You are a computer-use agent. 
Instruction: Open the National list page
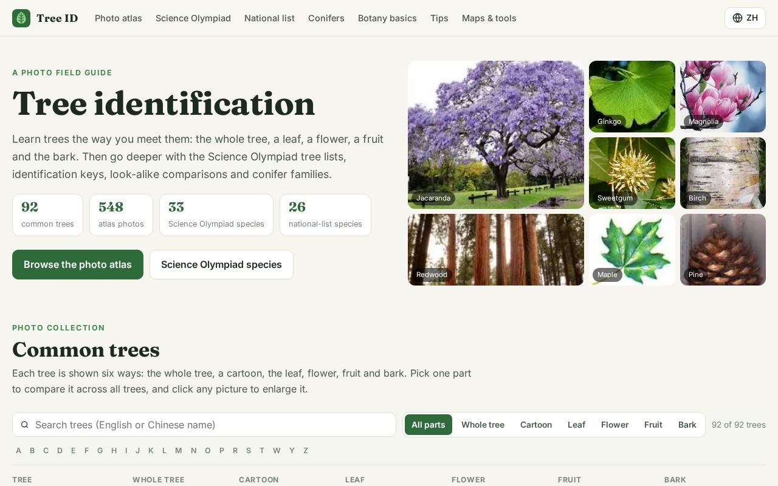269,18
